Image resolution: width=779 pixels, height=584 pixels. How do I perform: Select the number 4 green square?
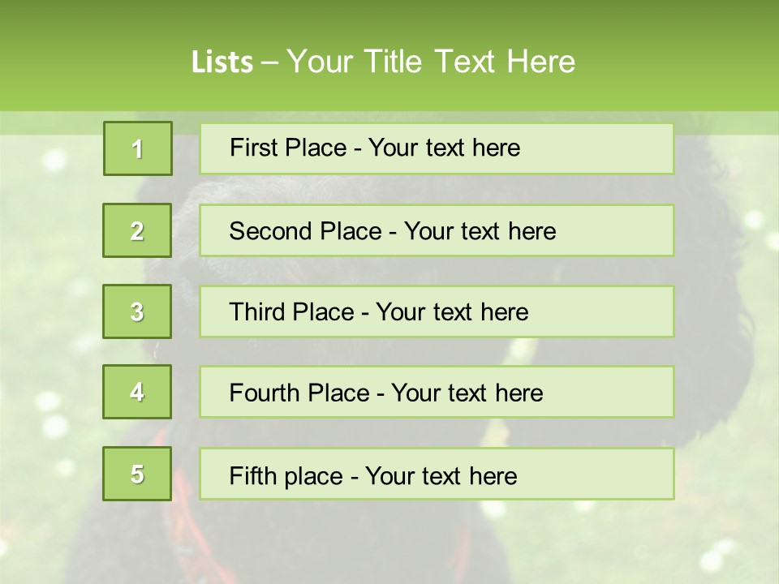[x=137, y=392]
